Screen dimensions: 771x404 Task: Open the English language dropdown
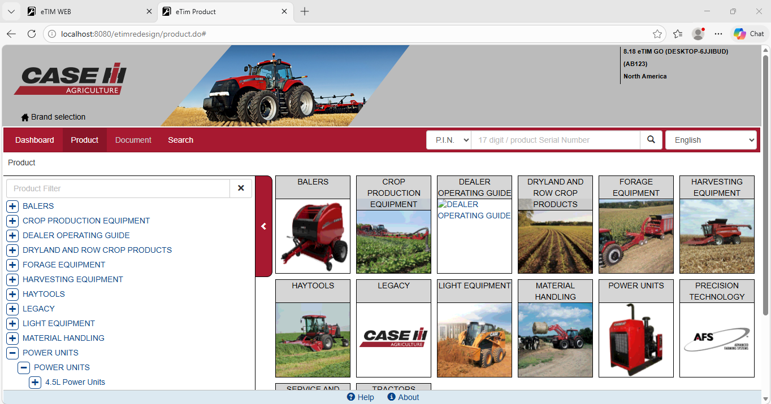(711, 140)
